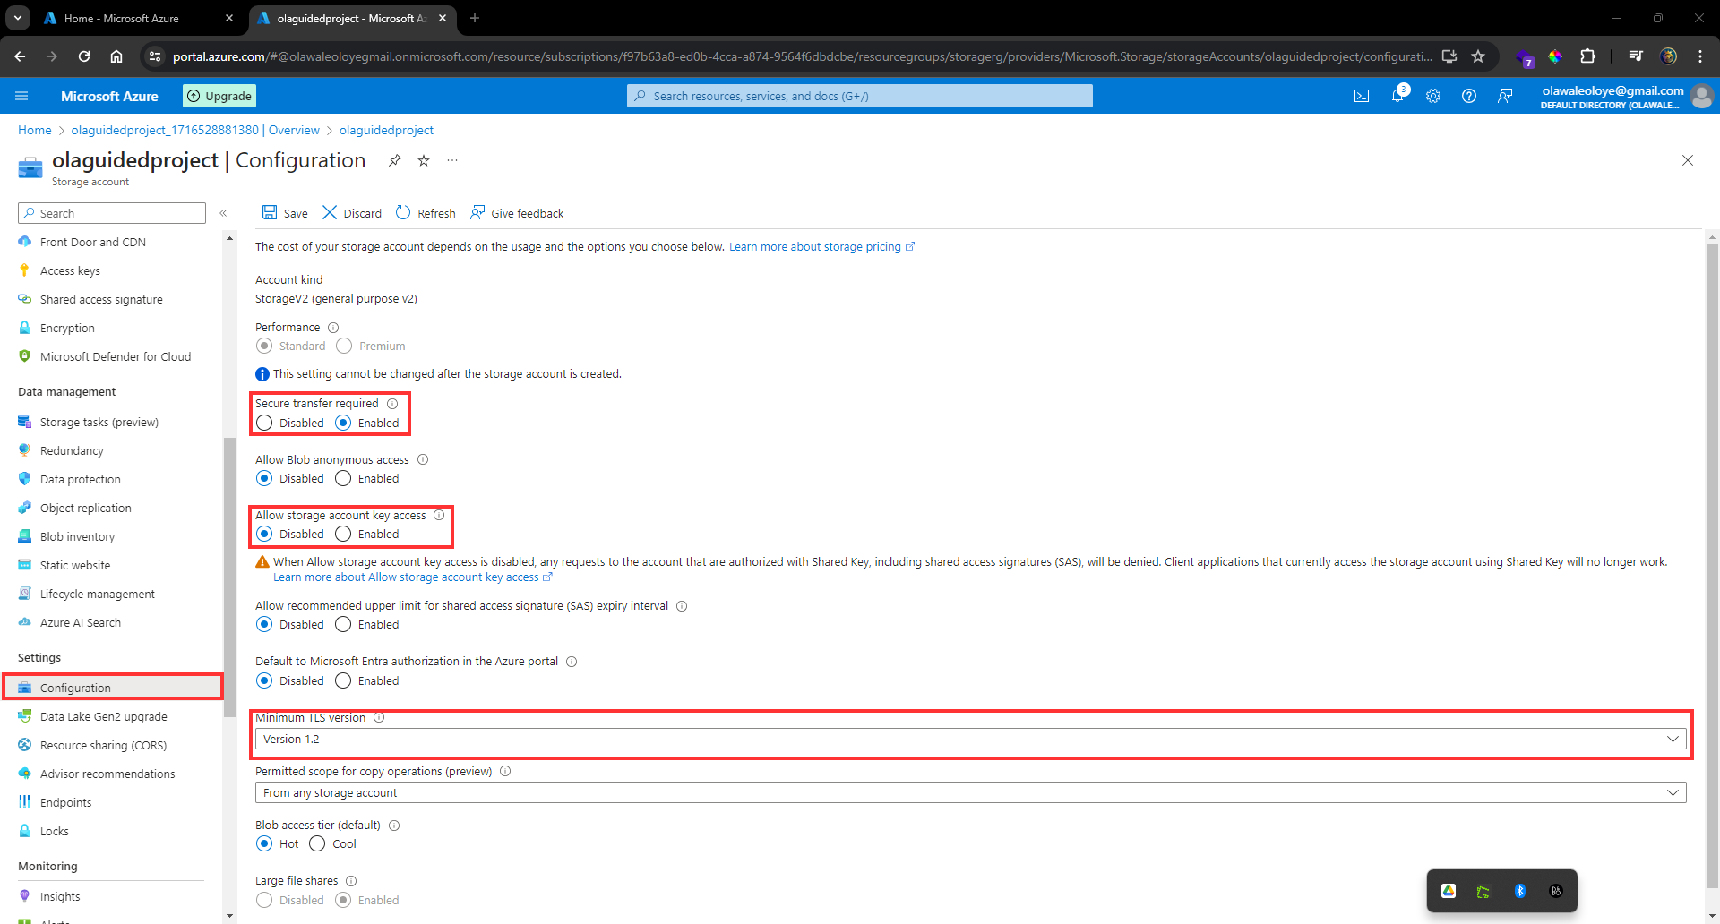Open Learn more about Allow storage account key access

[x=412, y=577]
